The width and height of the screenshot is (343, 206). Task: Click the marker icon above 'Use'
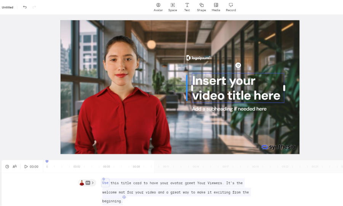pos(104,179)
